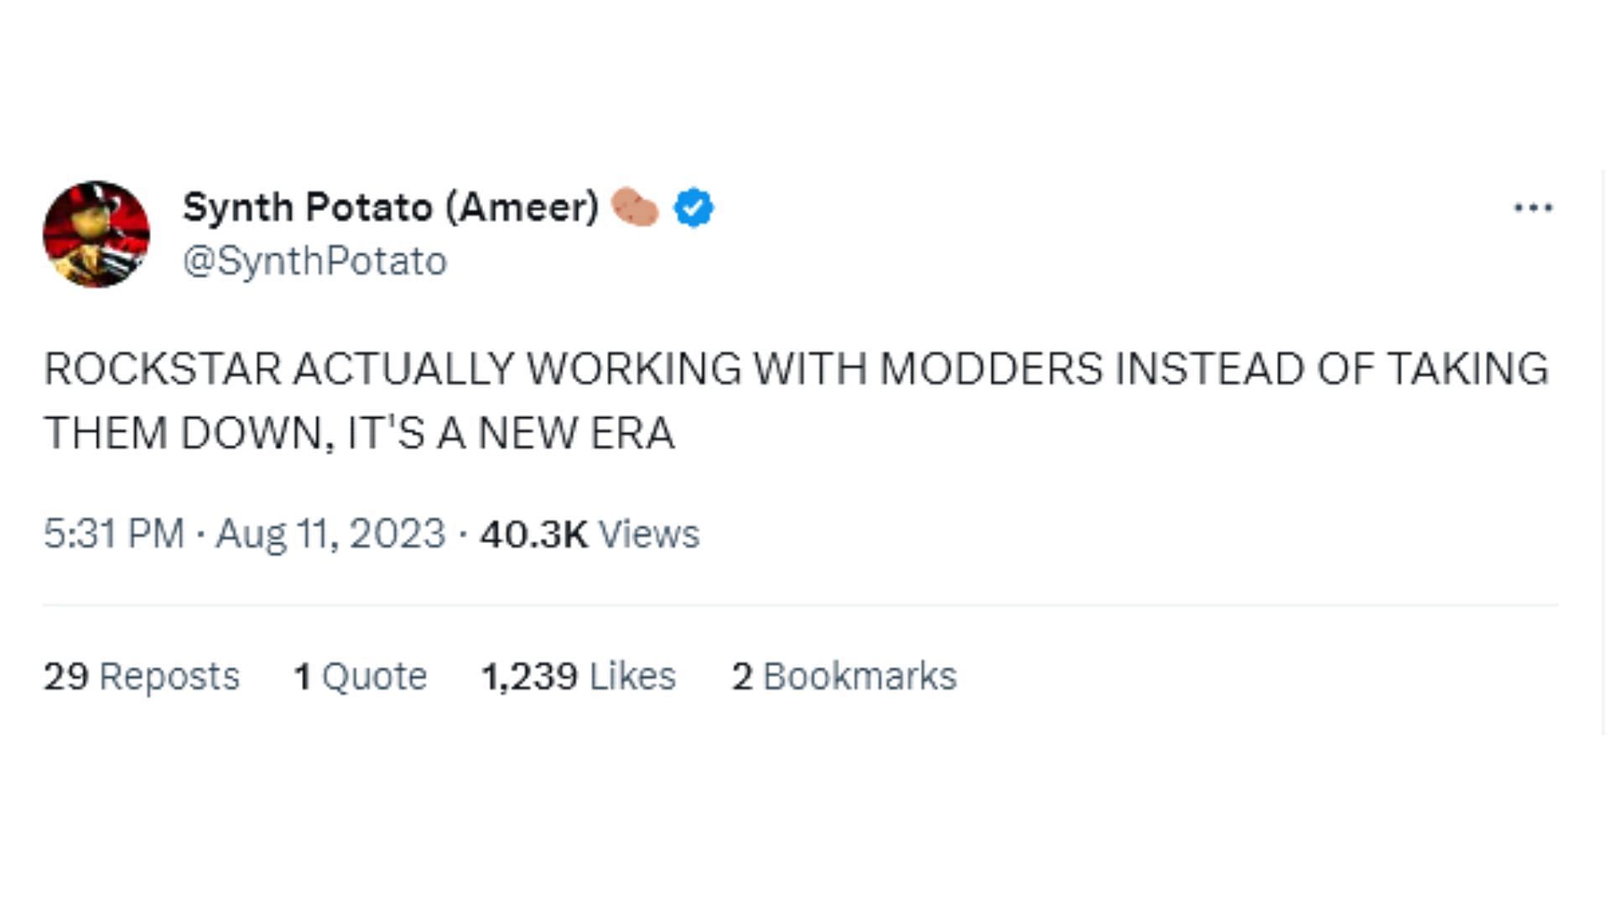Click the "NEW ERA" text in the tweet

[576, 433]
